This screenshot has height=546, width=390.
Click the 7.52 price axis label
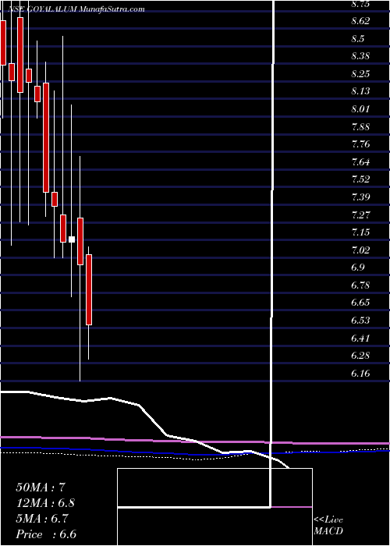[x=360, y=179]
